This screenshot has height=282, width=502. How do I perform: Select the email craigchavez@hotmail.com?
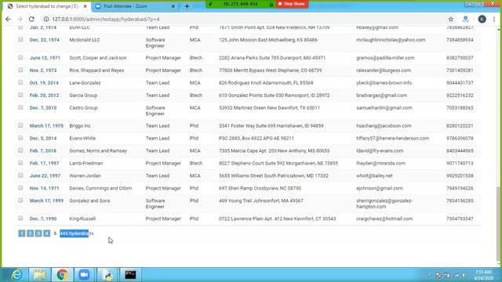[384, 219]
